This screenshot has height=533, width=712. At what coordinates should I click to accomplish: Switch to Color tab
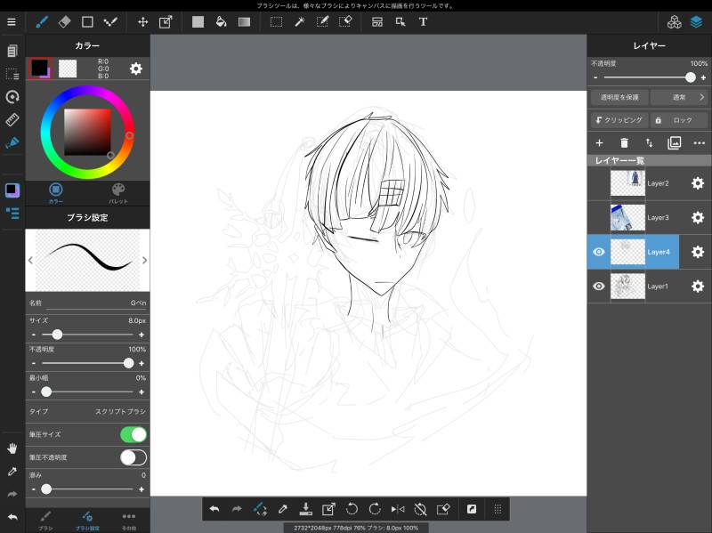coord(56,192)
